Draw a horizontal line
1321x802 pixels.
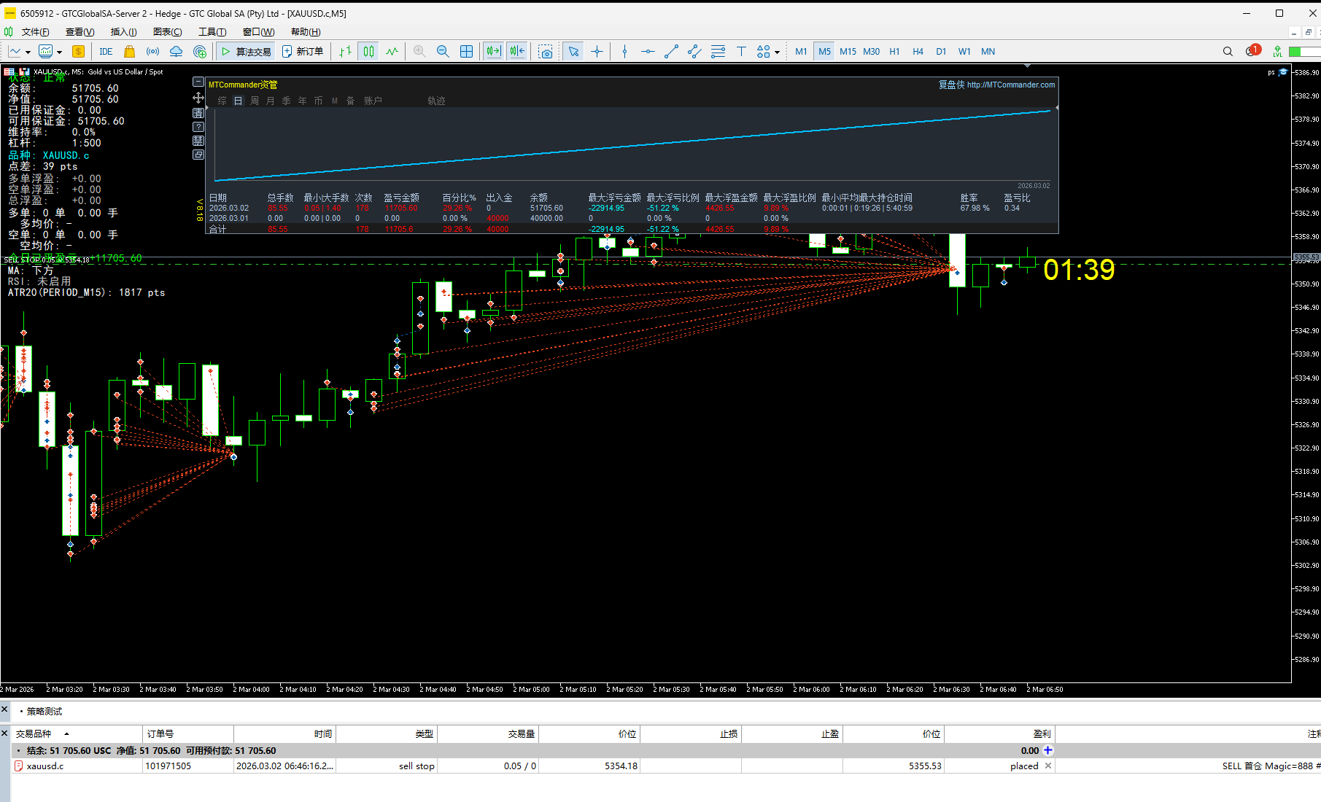click(x=648, y=51)
